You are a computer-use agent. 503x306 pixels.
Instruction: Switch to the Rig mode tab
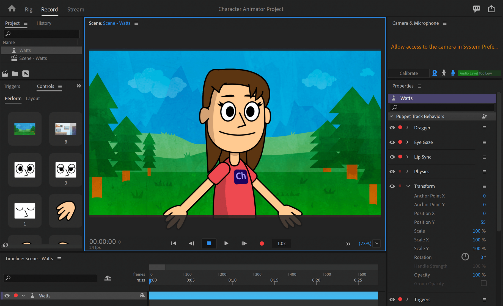[x=29, y=9]
